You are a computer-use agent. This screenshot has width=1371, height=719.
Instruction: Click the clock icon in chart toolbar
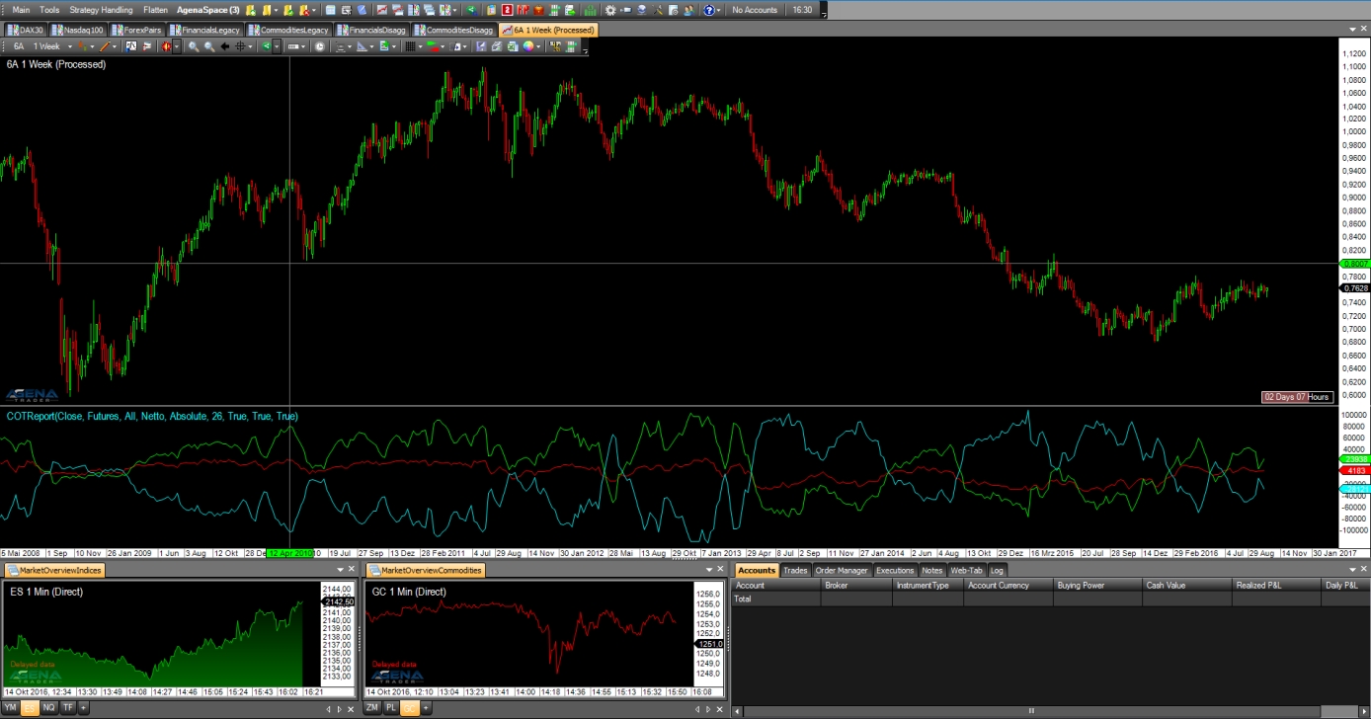320,46
